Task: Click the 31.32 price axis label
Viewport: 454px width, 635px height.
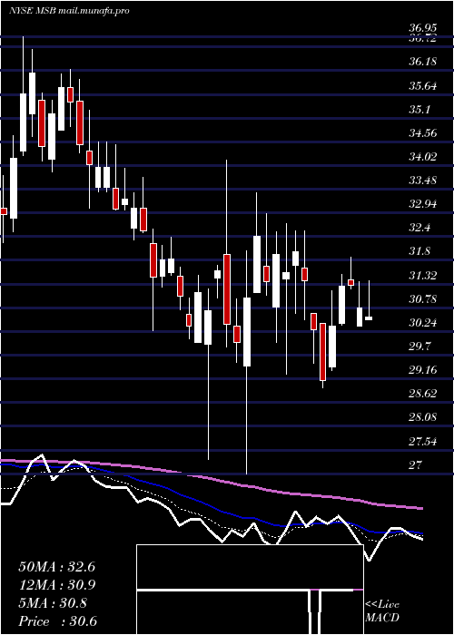Action: pos(423,276)
